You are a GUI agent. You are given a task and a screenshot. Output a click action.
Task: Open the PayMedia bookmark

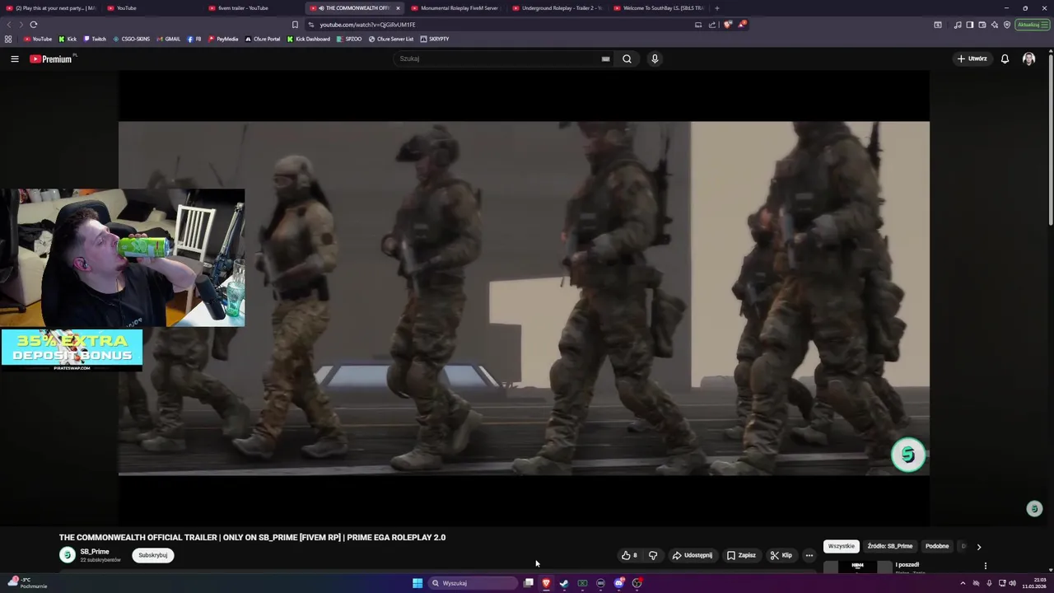point(223,39)
